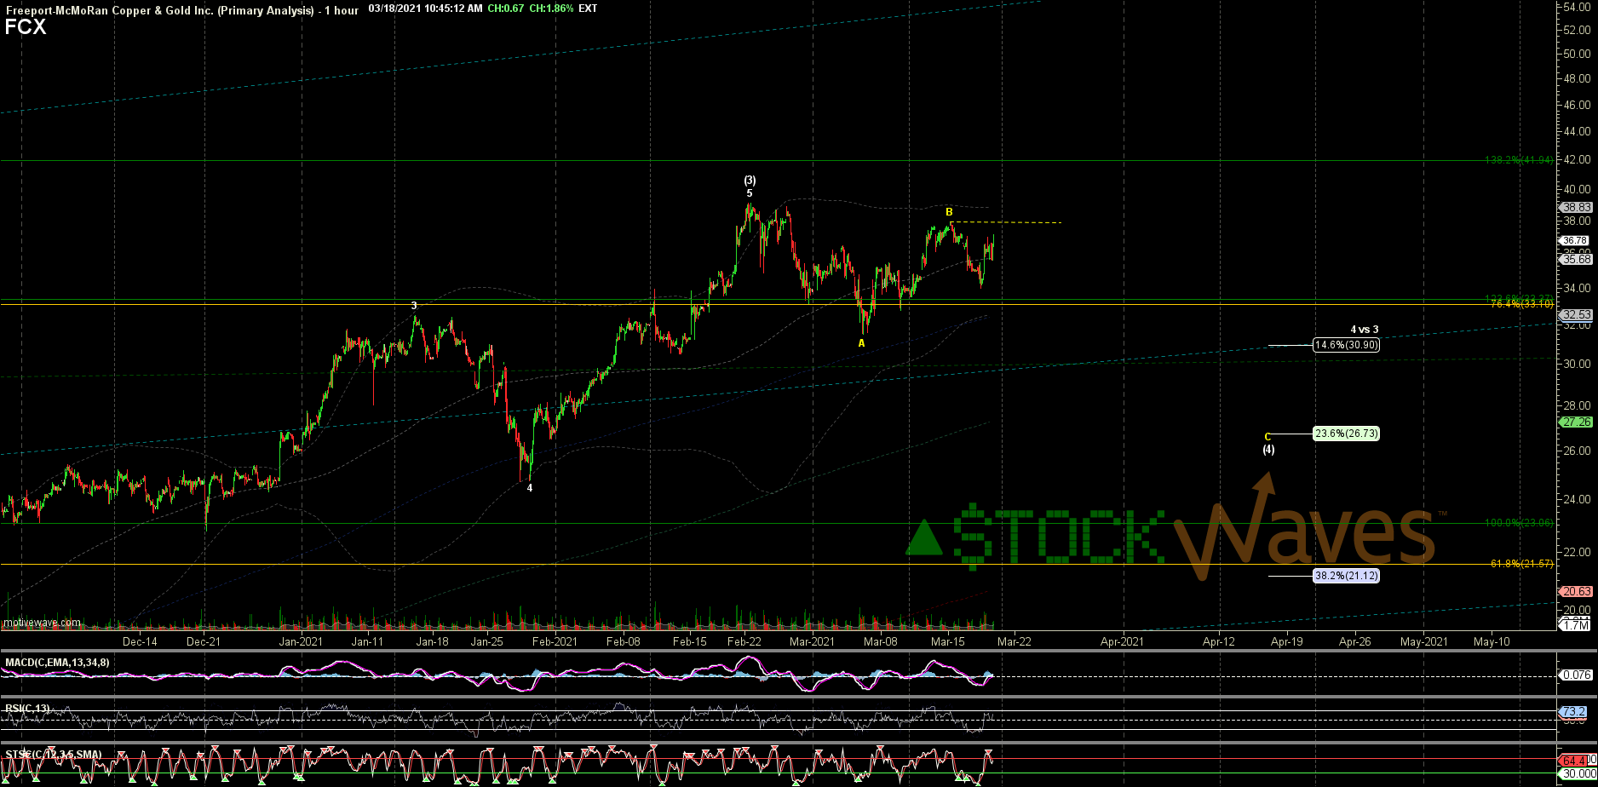This screenshot has height=787, width=1598.
Task: Select the yellow B wave label
Action: [x=949, y=211]
